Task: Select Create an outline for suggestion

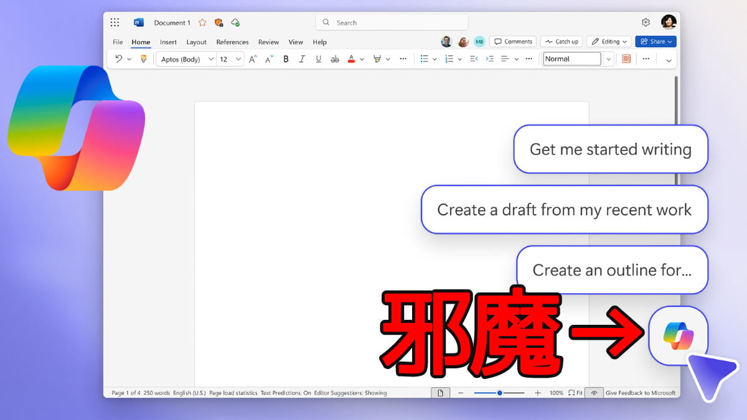Action: tap(612, 270)
